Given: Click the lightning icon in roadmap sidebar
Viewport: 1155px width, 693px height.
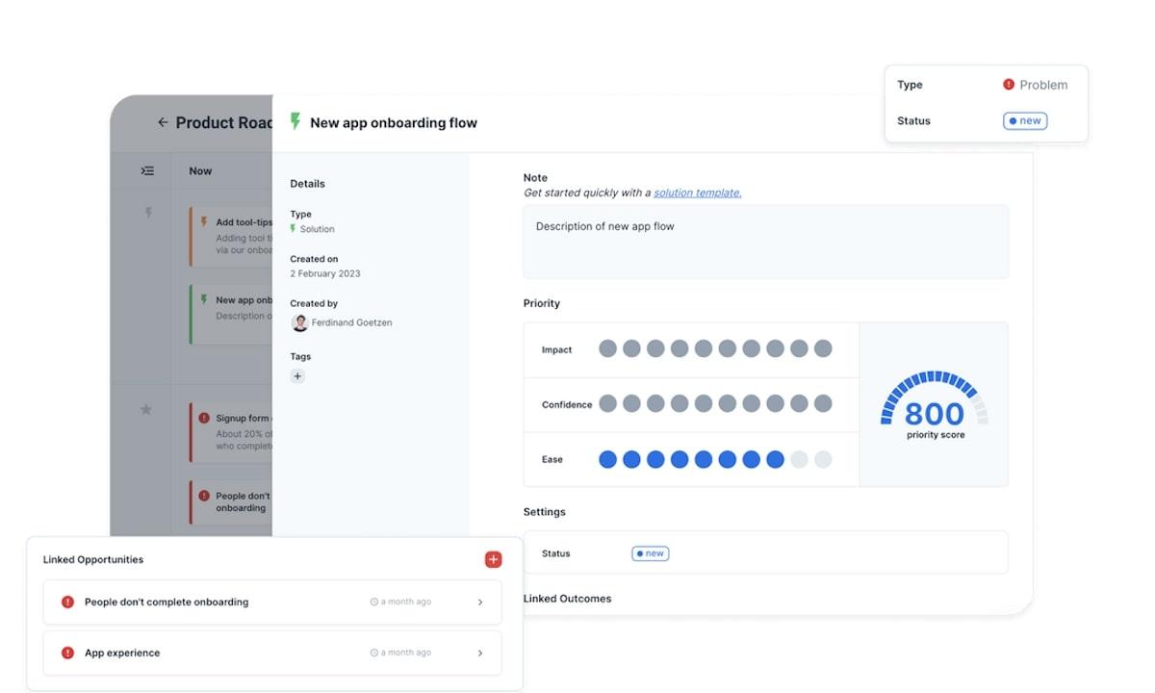Looking at the screenshot, I should click(147, 213).
